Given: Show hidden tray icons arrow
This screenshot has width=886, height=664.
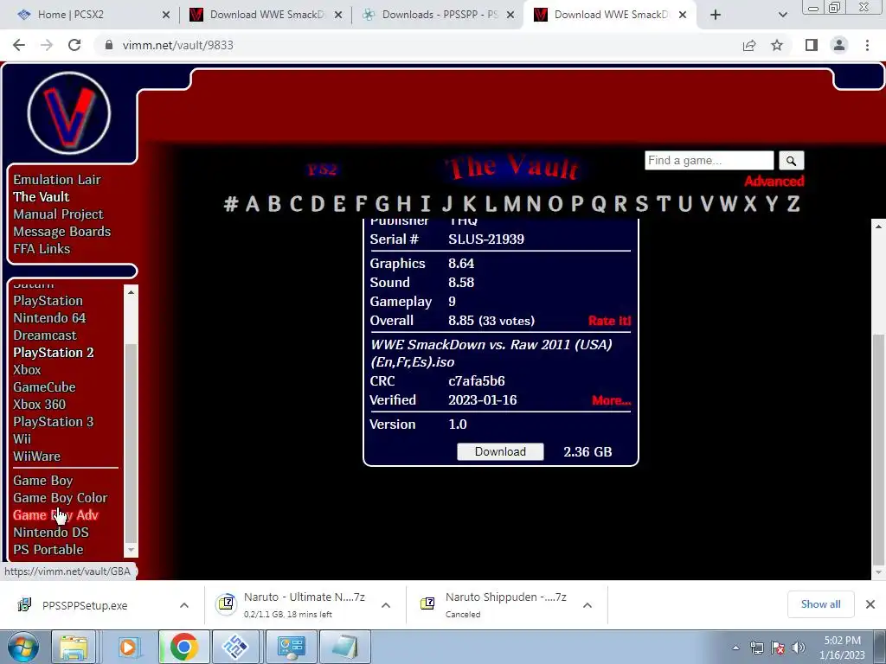Looking at the screenshot, I should point(735,648).
